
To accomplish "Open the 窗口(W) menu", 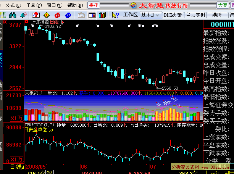I will click(55, 5).
